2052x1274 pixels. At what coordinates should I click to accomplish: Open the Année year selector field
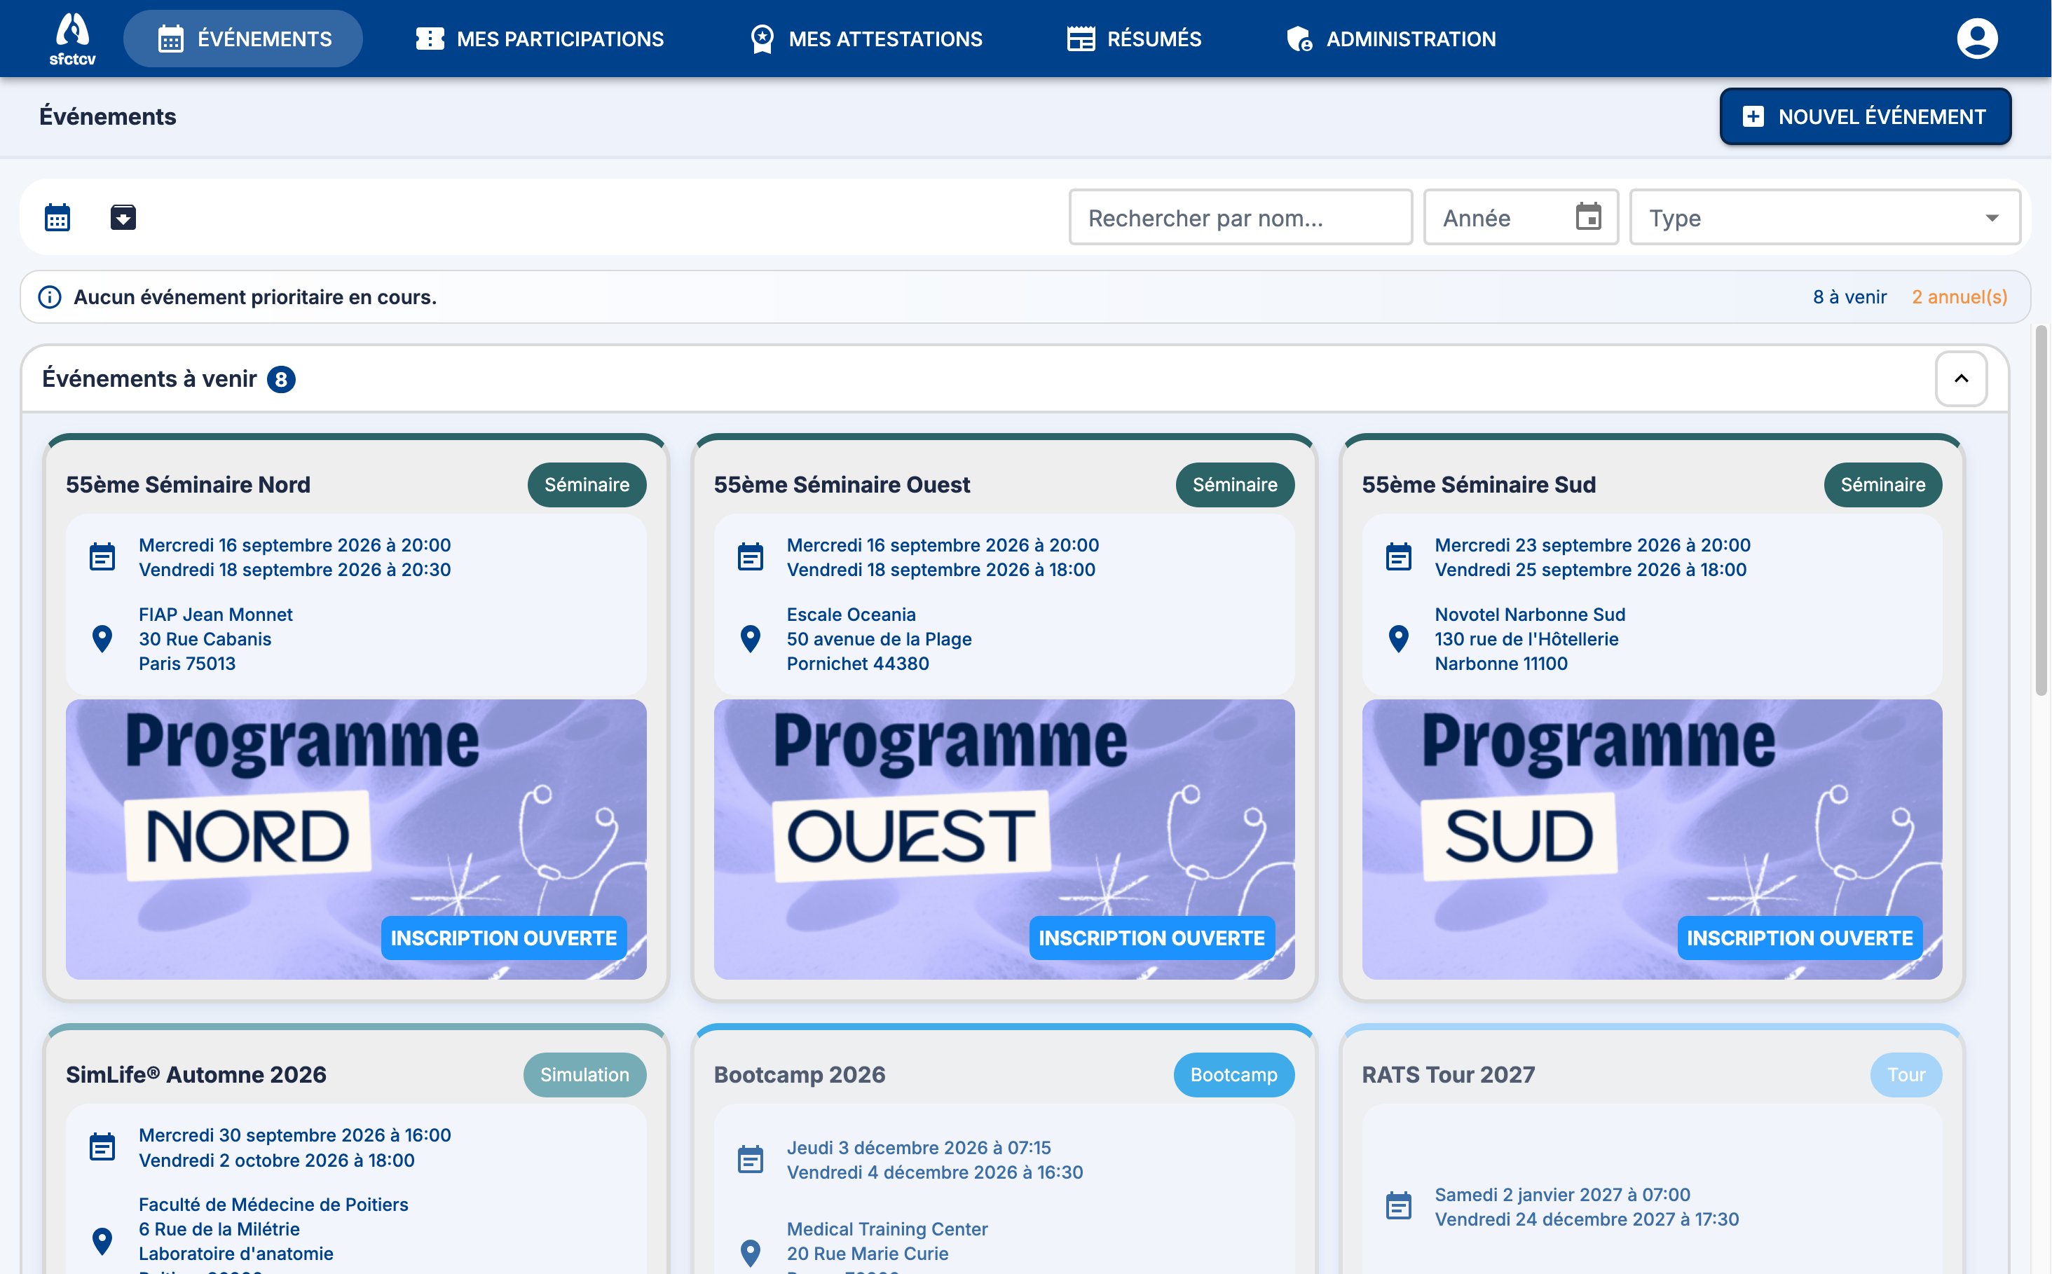point(1520,217)
